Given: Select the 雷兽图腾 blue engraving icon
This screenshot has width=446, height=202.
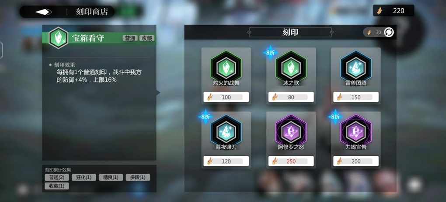Looking at the screenshot, I should click(356, 67).
